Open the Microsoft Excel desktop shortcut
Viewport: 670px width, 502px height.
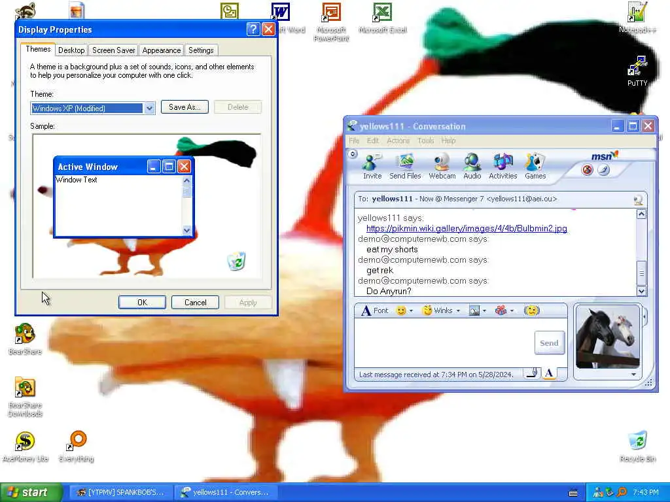[x=382, y=18]
